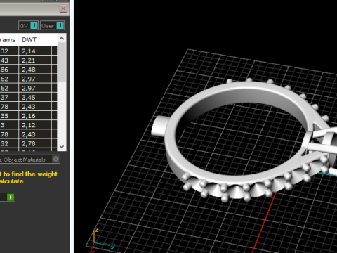The image size is (337, 253).
Task: Click the Object Materials button
Action: (30, 160)
